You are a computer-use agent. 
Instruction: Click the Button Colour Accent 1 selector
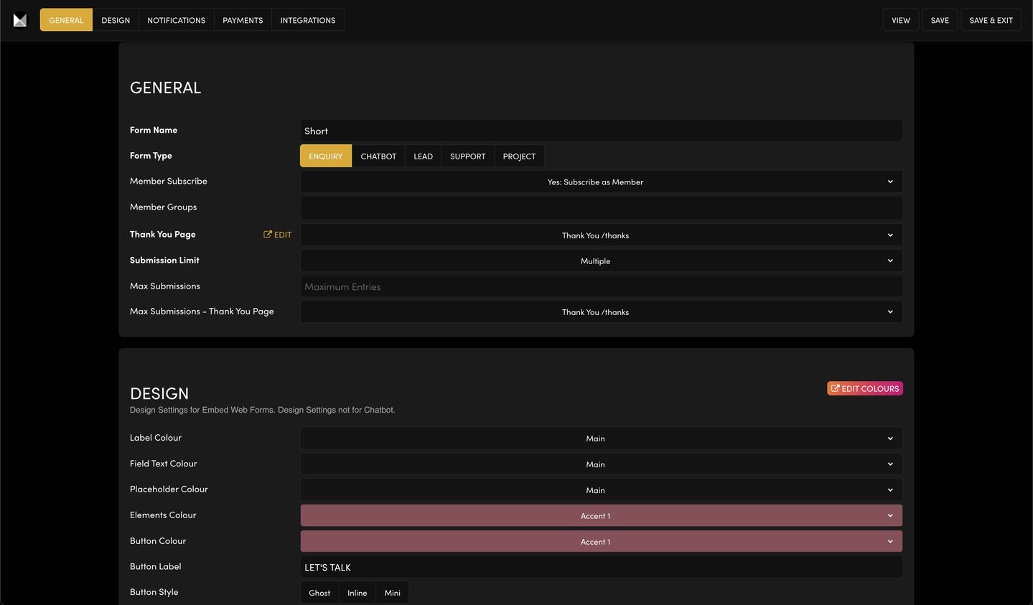pyautogui.click(x=601, y=542)
